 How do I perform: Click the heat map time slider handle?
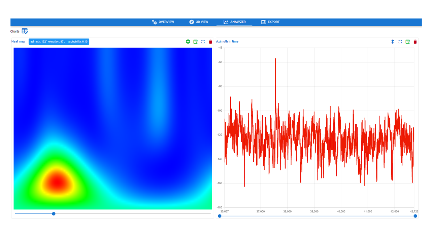54,214
